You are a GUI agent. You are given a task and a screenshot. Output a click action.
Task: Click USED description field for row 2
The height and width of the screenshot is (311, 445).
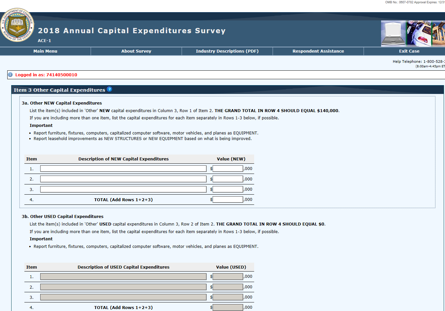[x=123, y=287]
